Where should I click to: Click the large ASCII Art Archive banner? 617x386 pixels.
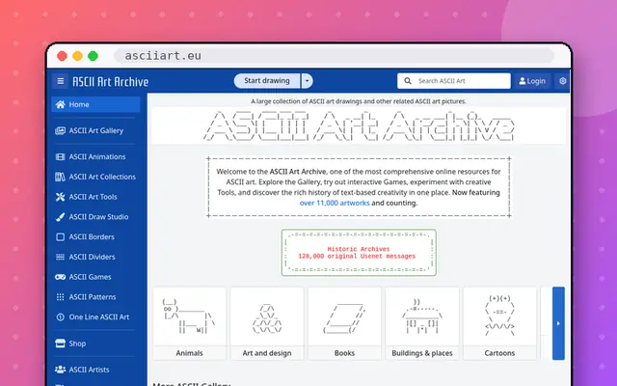pos(359,126)
